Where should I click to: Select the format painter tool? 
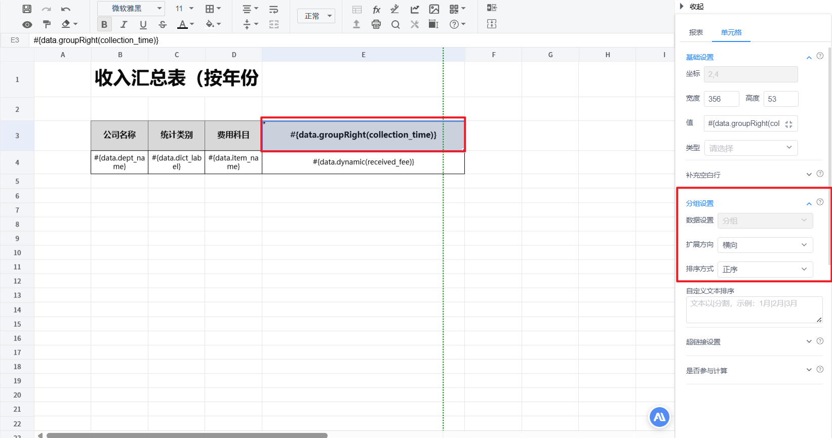47,24
